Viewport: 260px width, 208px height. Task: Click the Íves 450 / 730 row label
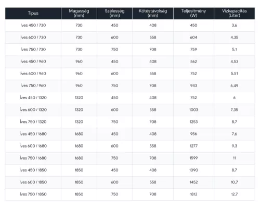click(33, 26)
